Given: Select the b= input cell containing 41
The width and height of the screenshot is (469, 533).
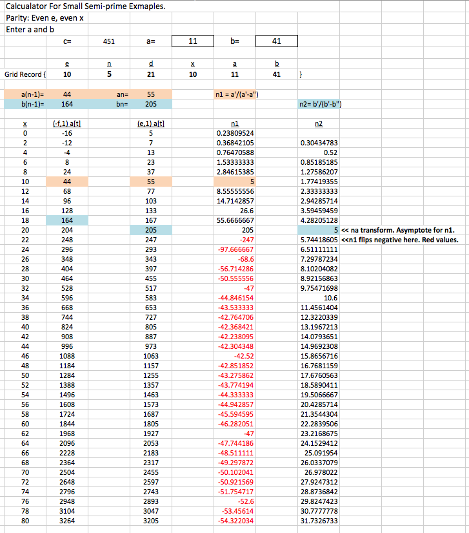Looking at the screenshot, I should coord(277,41).
